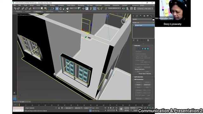203x114 pixels.
Task: Open the File menu
Action: [x=15, y=5]
